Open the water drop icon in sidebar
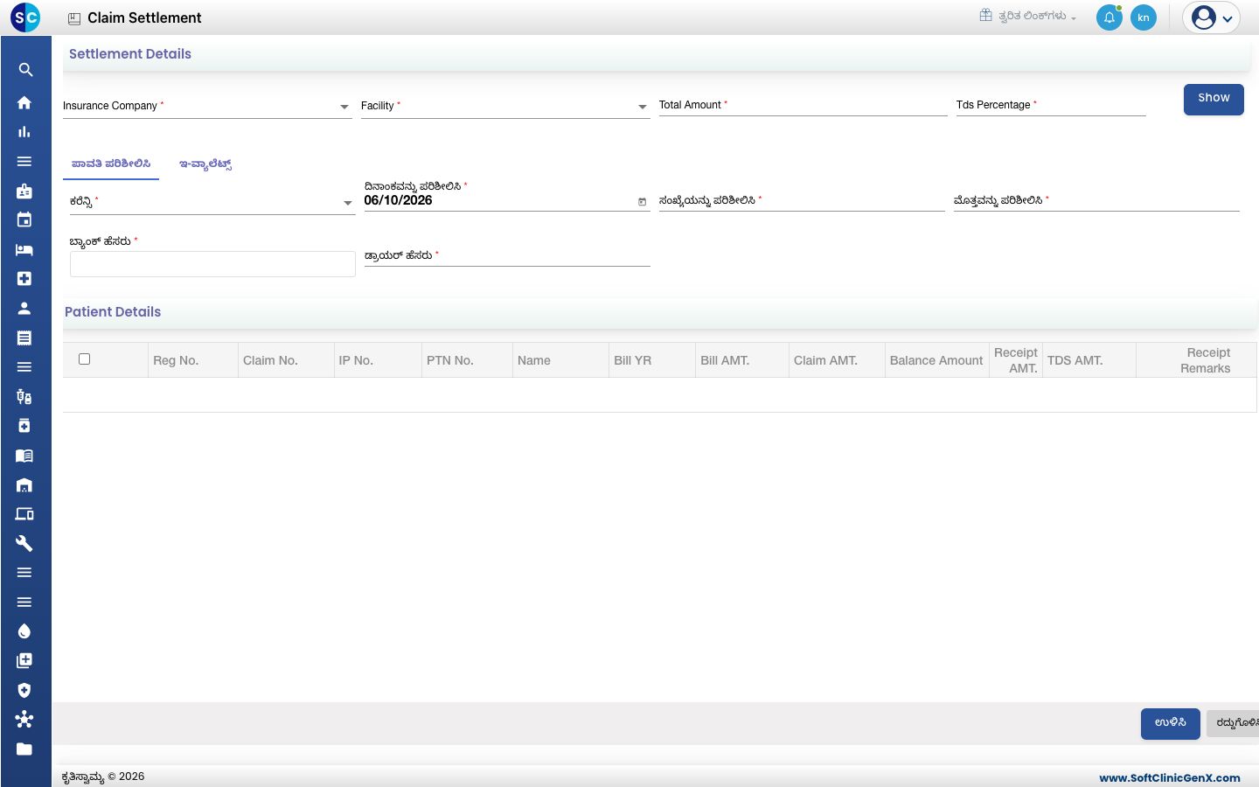Screen dimensions: 1259x787 pyautogui.click(x=24, y=631)
